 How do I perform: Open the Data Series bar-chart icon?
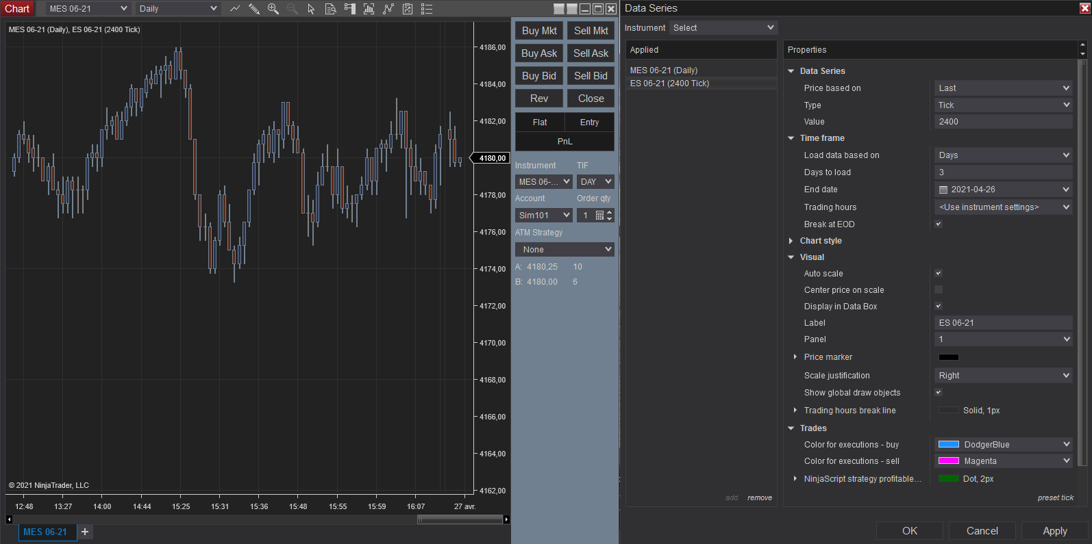pyautogui.click(x=369, y=9)
